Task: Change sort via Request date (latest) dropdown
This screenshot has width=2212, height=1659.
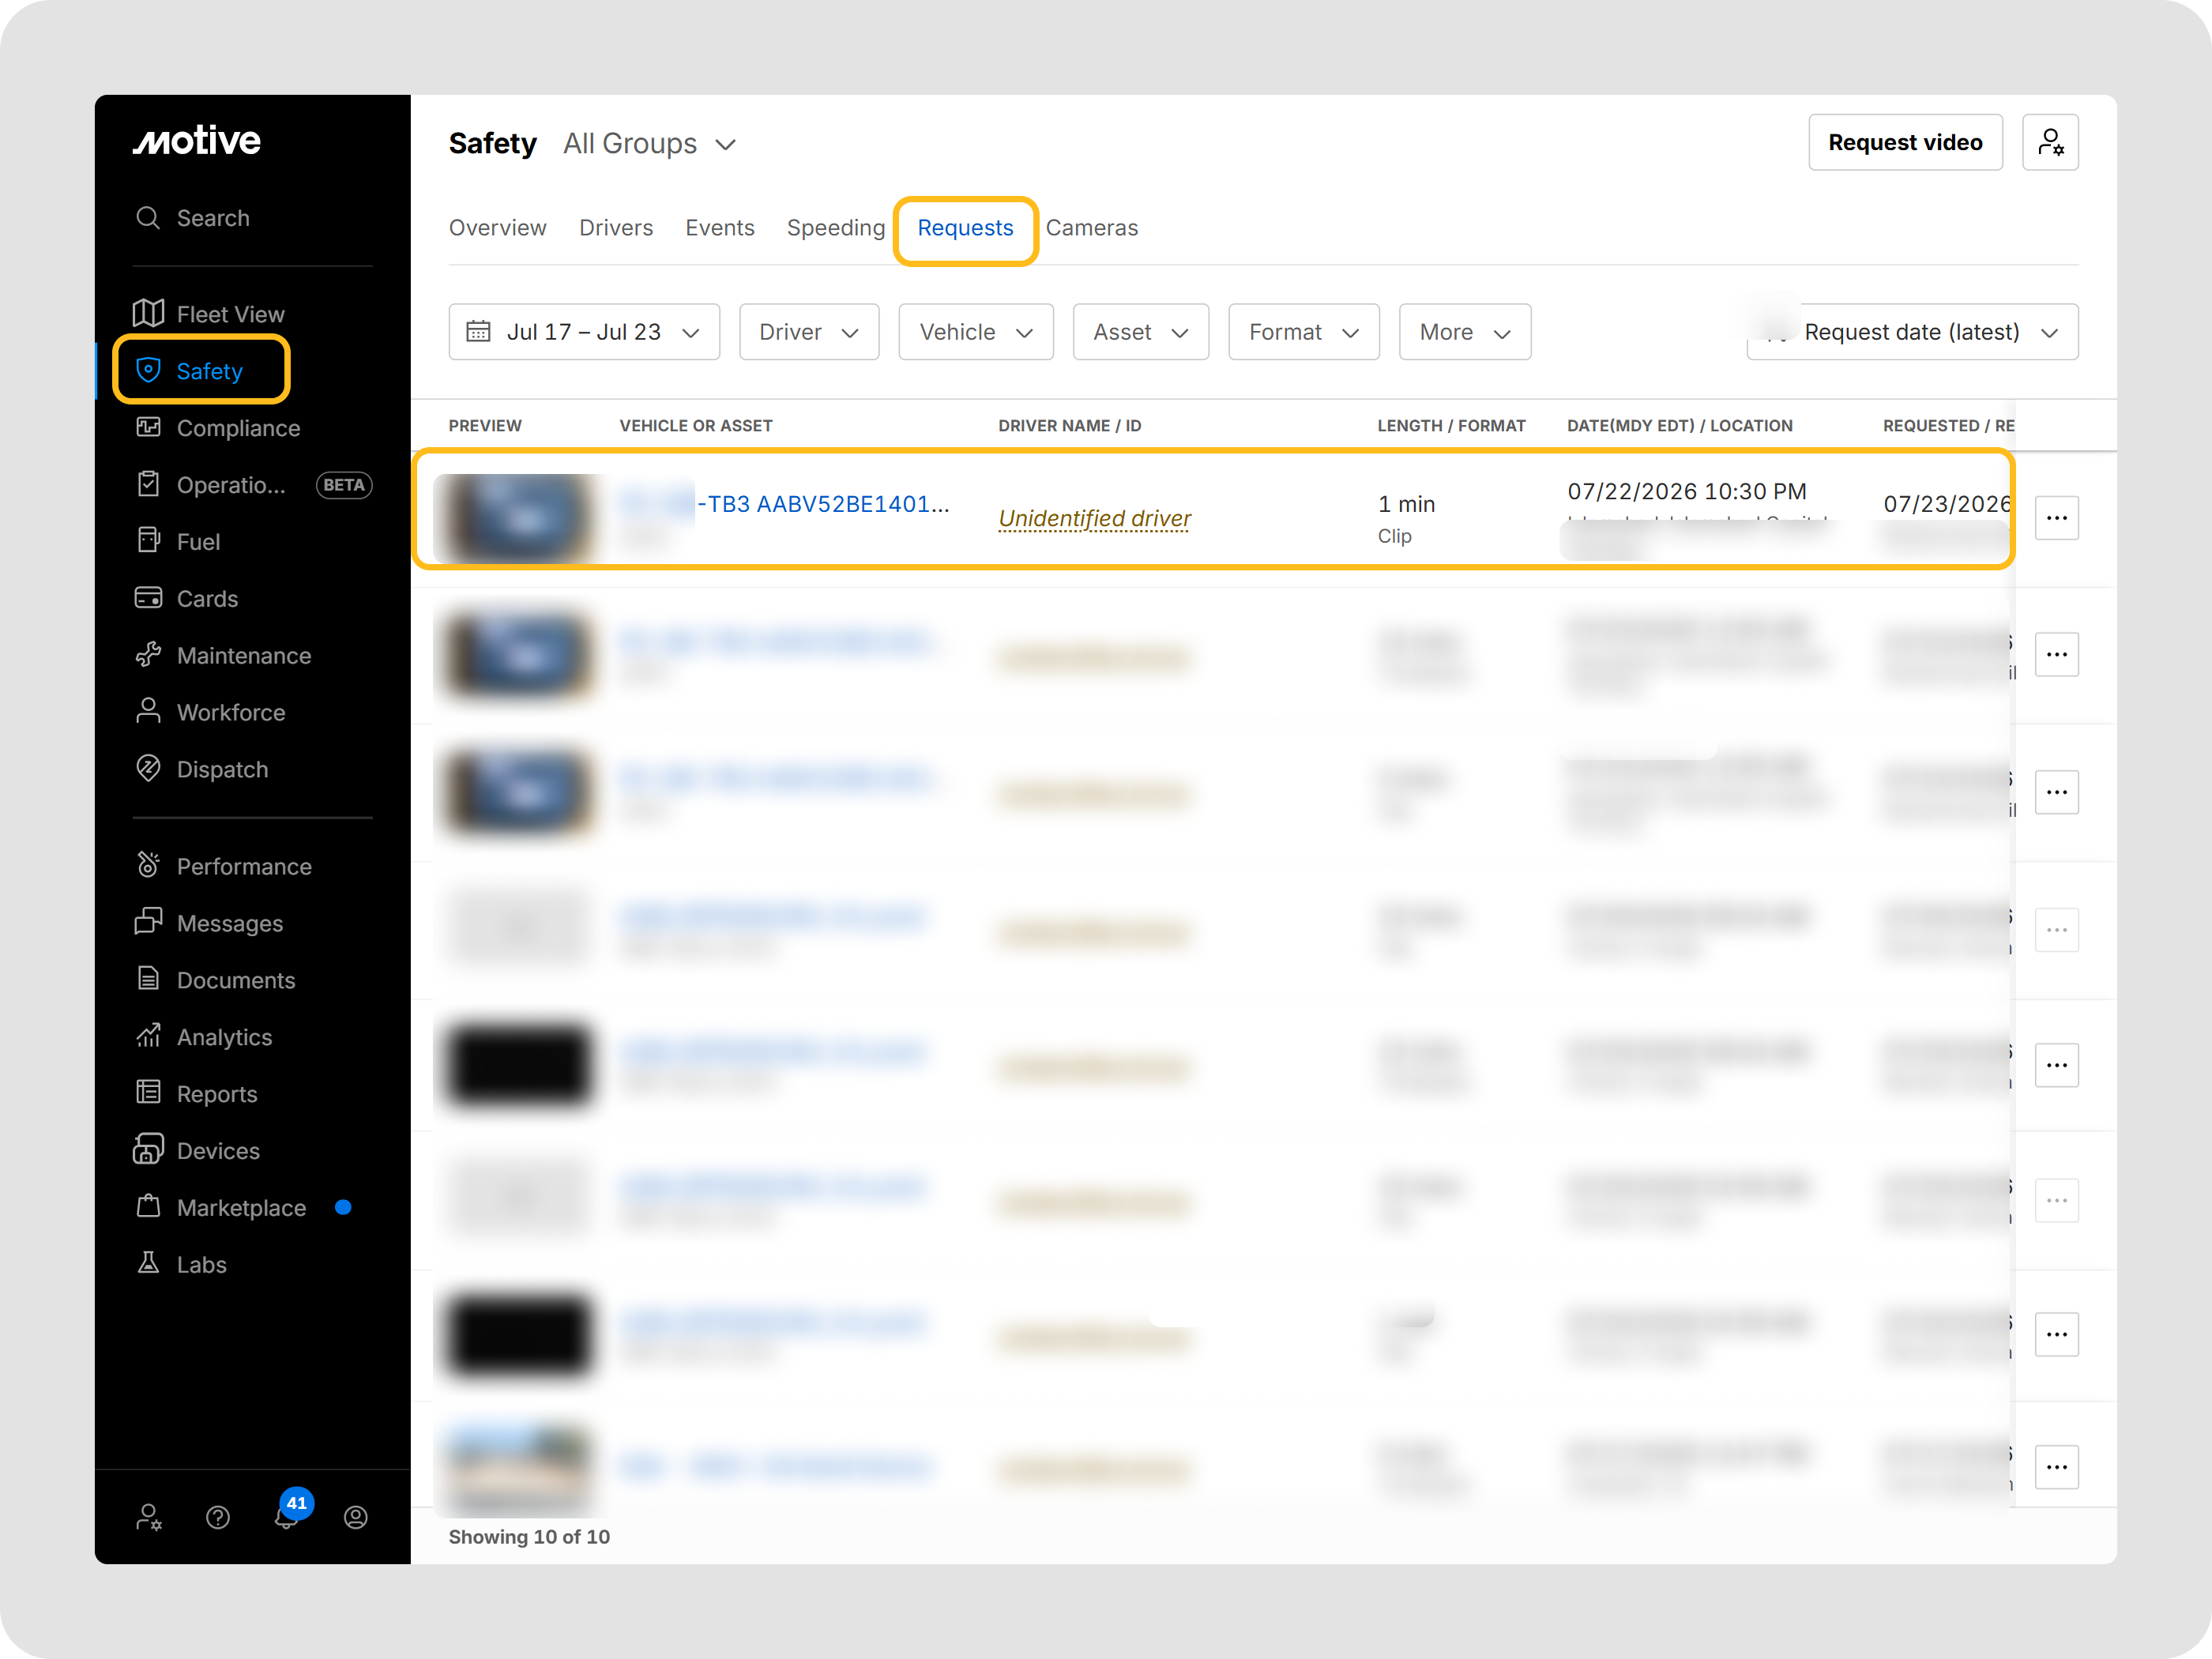Action: click(1913, 332)
